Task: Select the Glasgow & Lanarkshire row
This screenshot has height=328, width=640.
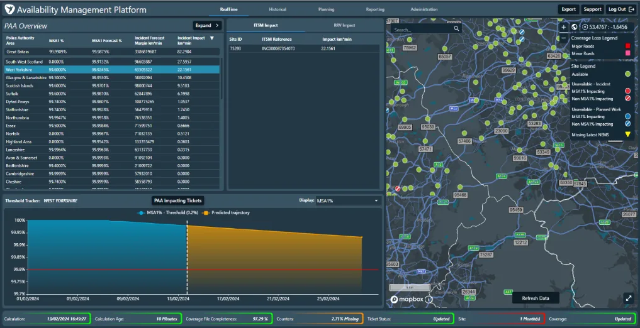Action: click(x=112, y=78)
